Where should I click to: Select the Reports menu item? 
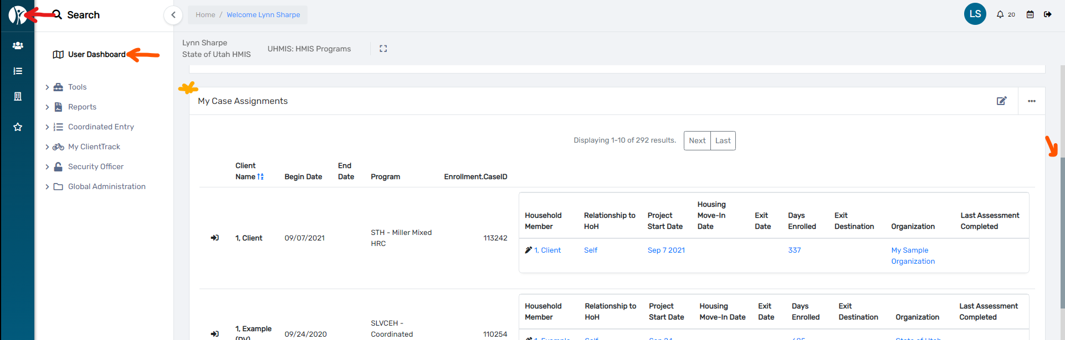[x=82, y=107]
